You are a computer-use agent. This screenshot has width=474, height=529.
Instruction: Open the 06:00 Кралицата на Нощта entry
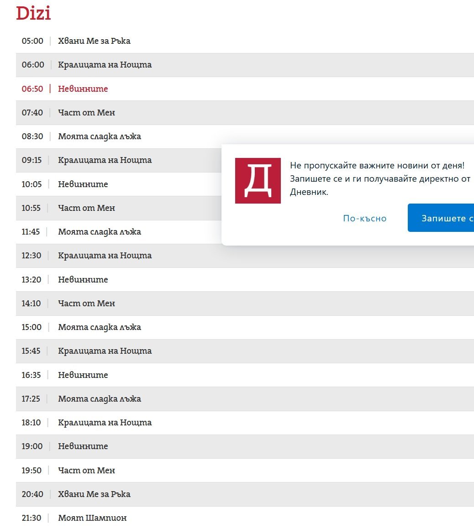(105, 65)
